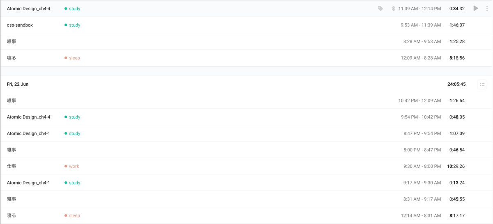This screenshot has width=493, height=224.
Task: Click the 9:53 AM - 11:39 AM time range
Action: tap(421, 25)
